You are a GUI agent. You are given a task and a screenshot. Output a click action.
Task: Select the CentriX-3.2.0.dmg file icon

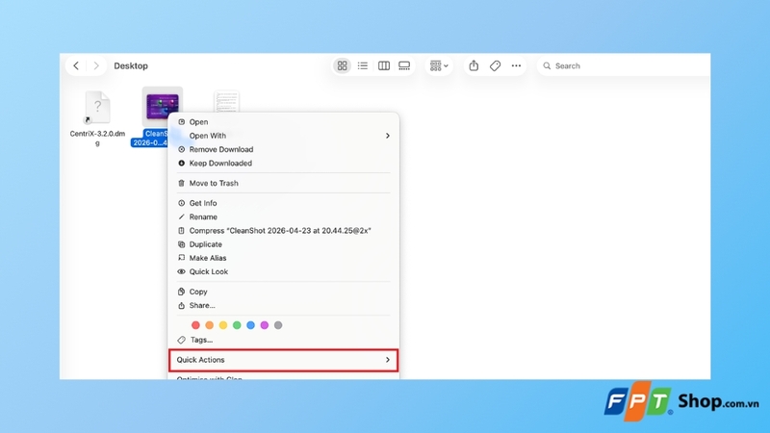(x=97, y=107)
